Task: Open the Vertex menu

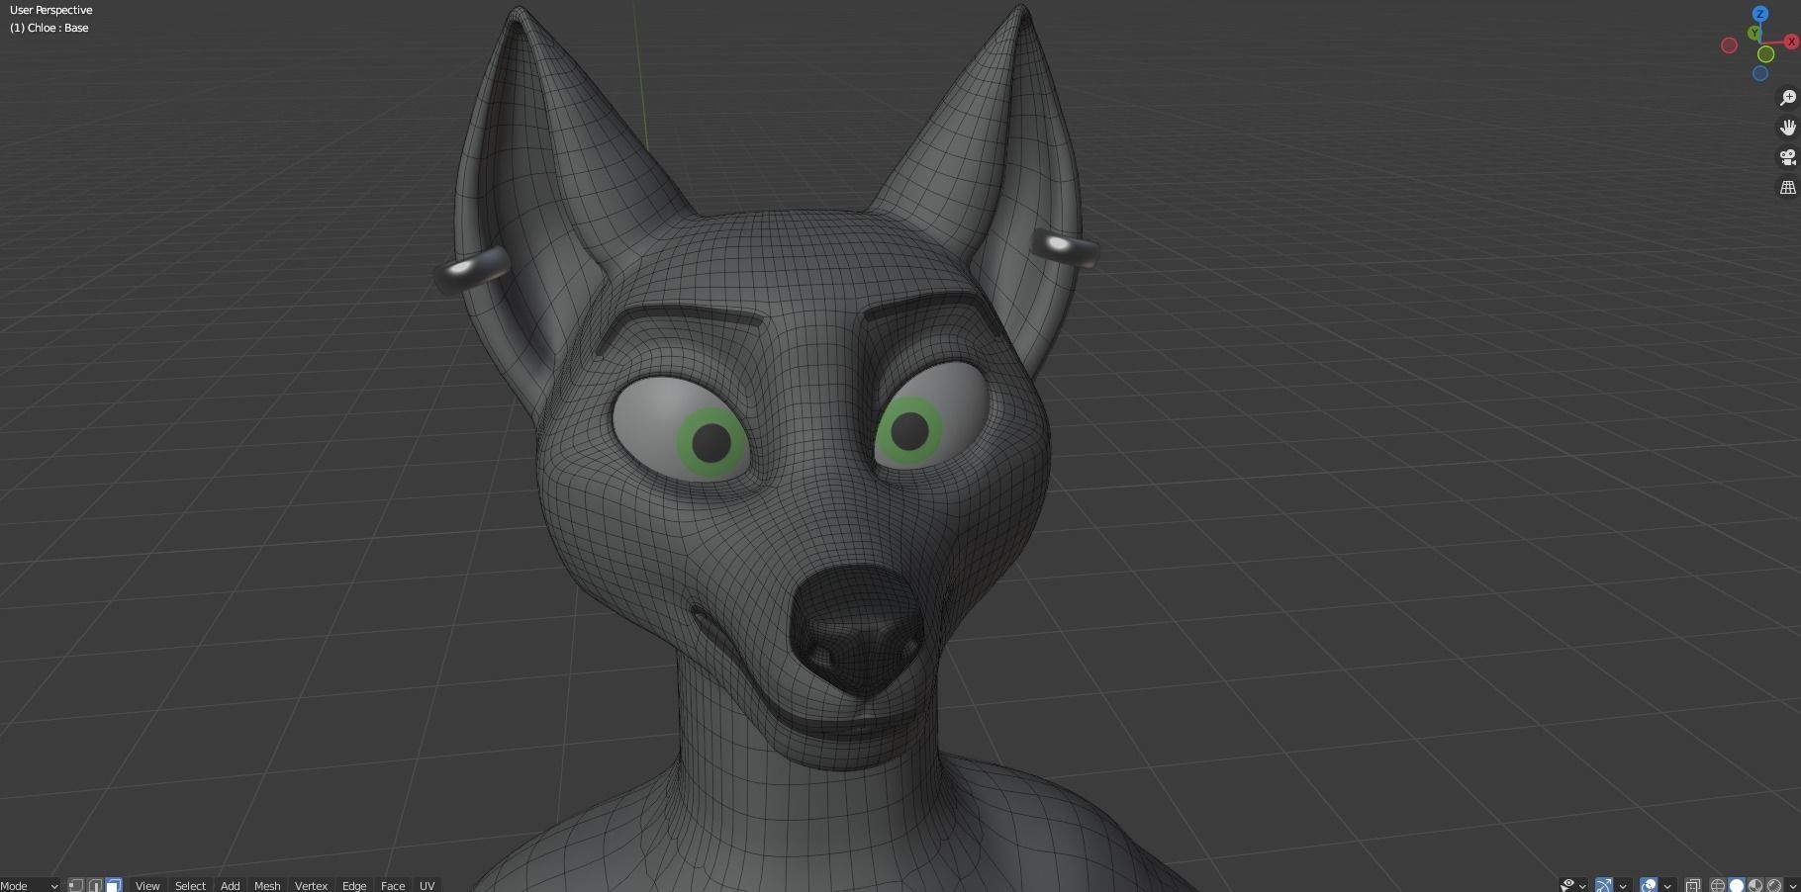Action: [311, 885]
